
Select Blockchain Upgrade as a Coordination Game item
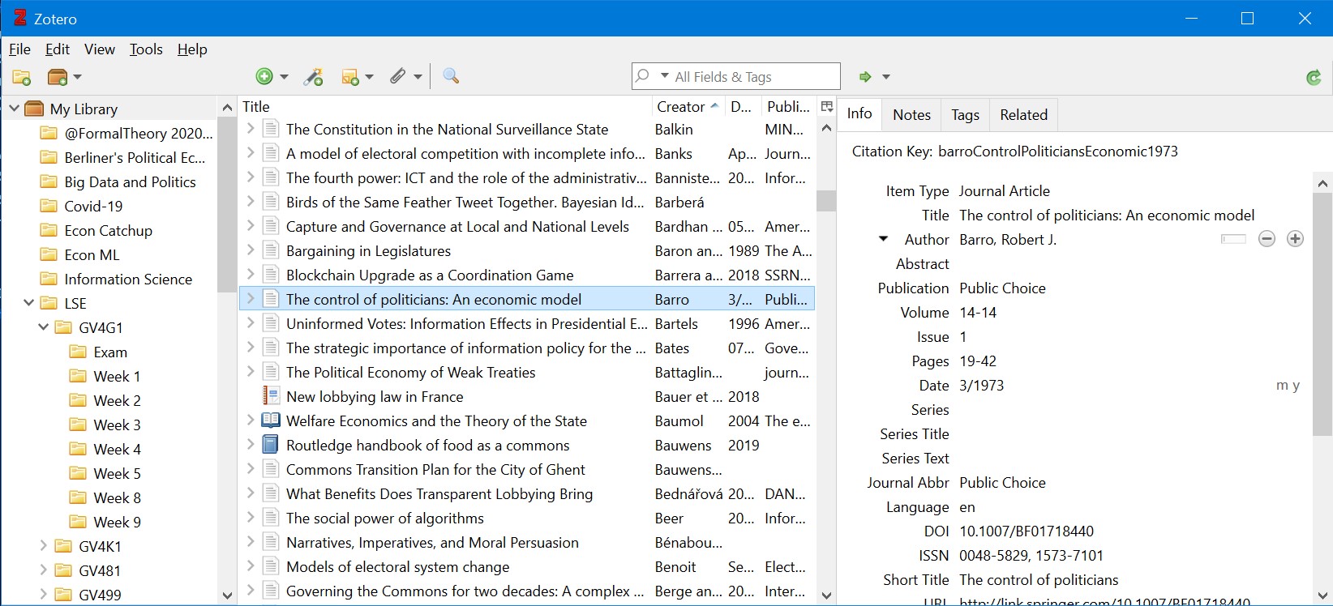pyautogui.click(x=527, y=275)
